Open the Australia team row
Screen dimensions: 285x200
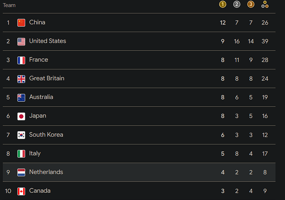pos(139,97)
